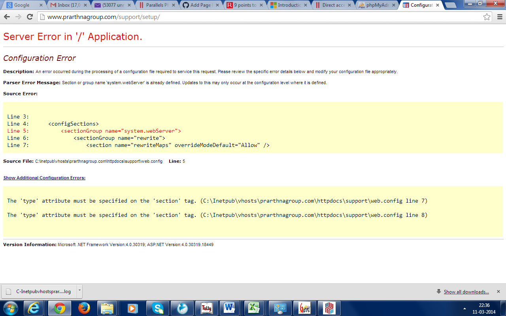Open the red striped app taskbar icon
The height and width of the screenshot is (316, 506).
pyautogui.click(x=329, y=308)
